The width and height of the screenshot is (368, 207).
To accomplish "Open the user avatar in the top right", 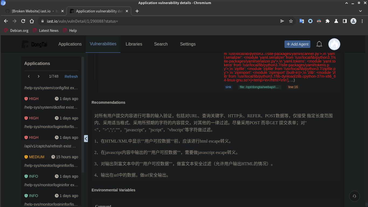I will [x=334, y=44].
